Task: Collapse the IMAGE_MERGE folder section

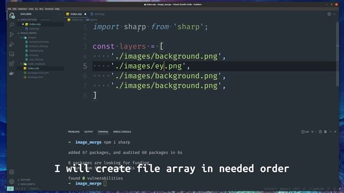Action: (x=19, y=33)
